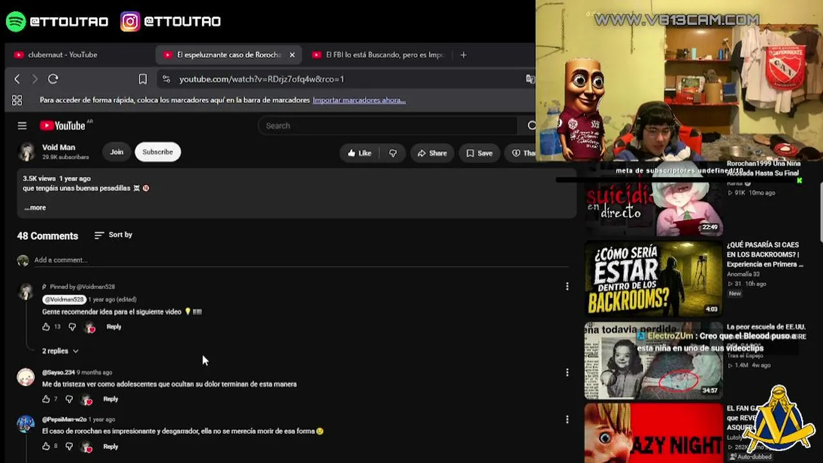Open the @PepsiMan-w2o username link
The height and width of the screenshot is (463, 823).
[x=64, y=419]
